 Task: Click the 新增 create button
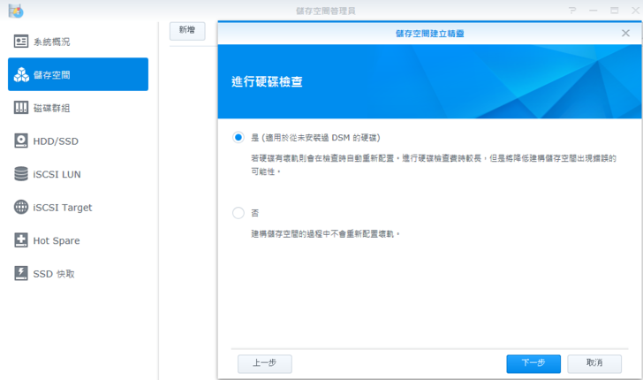187,30
